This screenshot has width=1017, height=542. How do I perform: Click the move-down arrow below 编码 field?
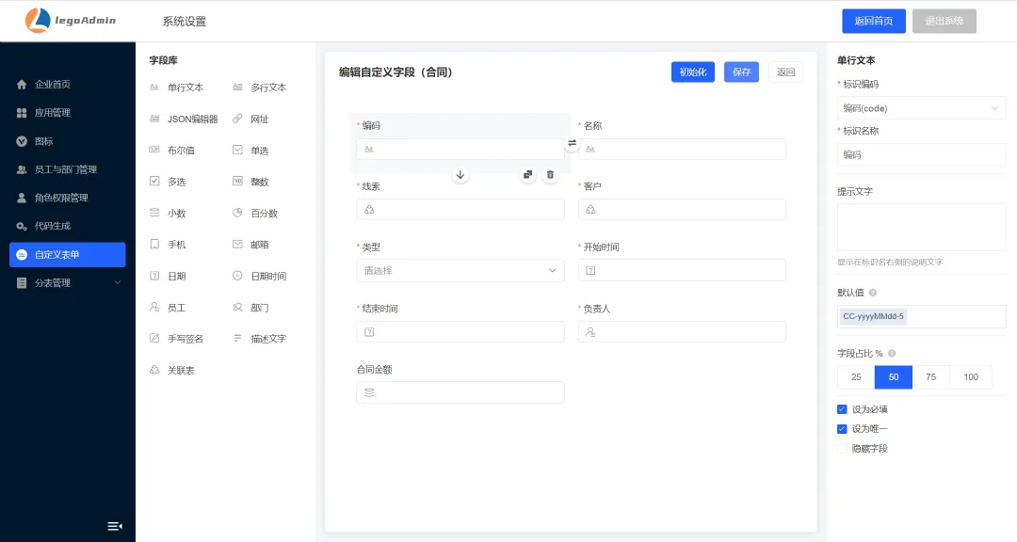tap(460, 175)
